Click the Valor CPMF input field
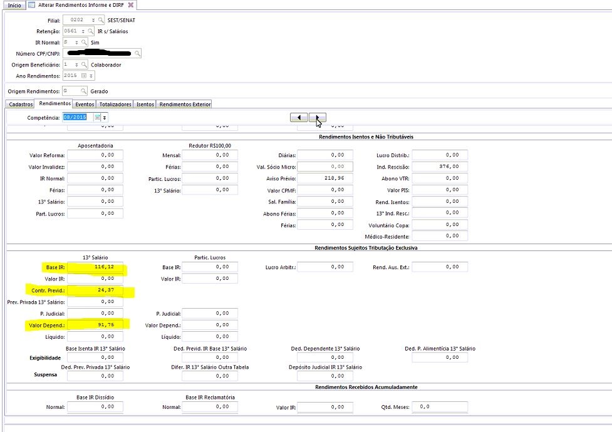612x432 pixels. [325, 190]
